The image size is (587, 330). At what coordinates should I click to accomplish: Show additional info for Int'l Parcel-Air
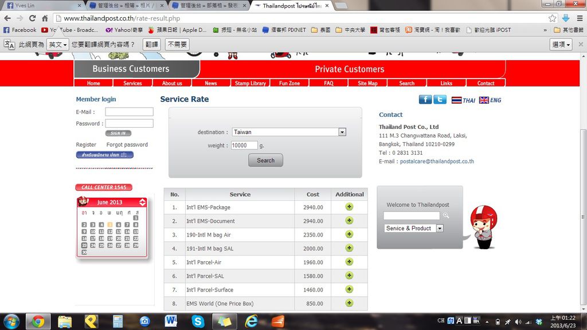click(349, 262)
